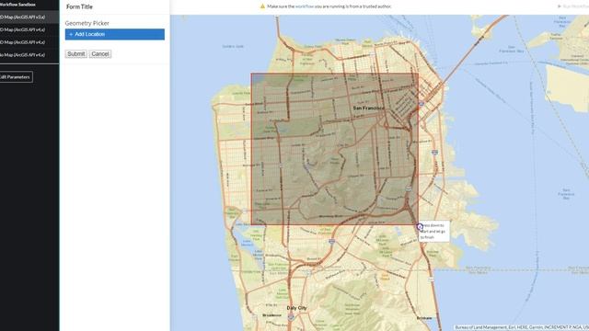
Task: Click the shaded red rectangle on the map
Action: coord(335,149)
